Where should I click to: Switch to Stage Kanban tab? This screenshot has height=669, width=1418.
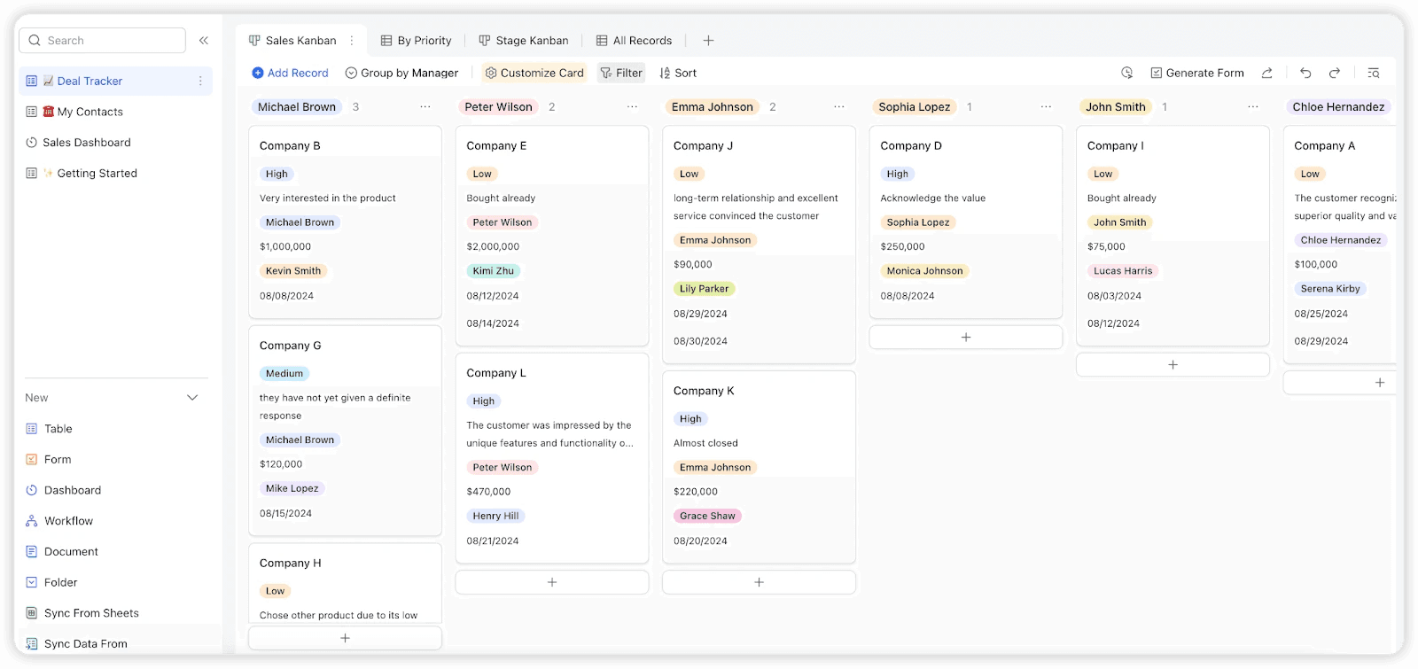(524, 41)
